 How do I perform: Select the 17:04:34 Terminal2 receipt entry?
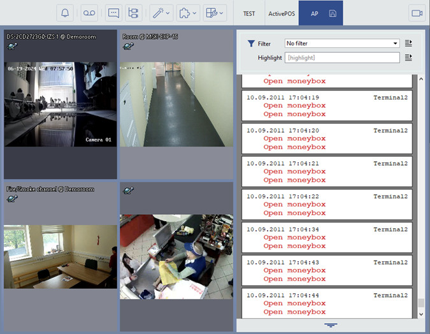pos(327,237)
